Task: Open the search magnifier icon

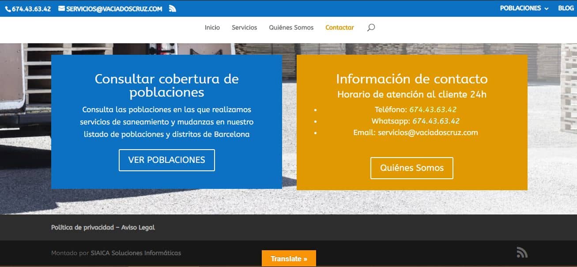Action: tap(371, 27)
